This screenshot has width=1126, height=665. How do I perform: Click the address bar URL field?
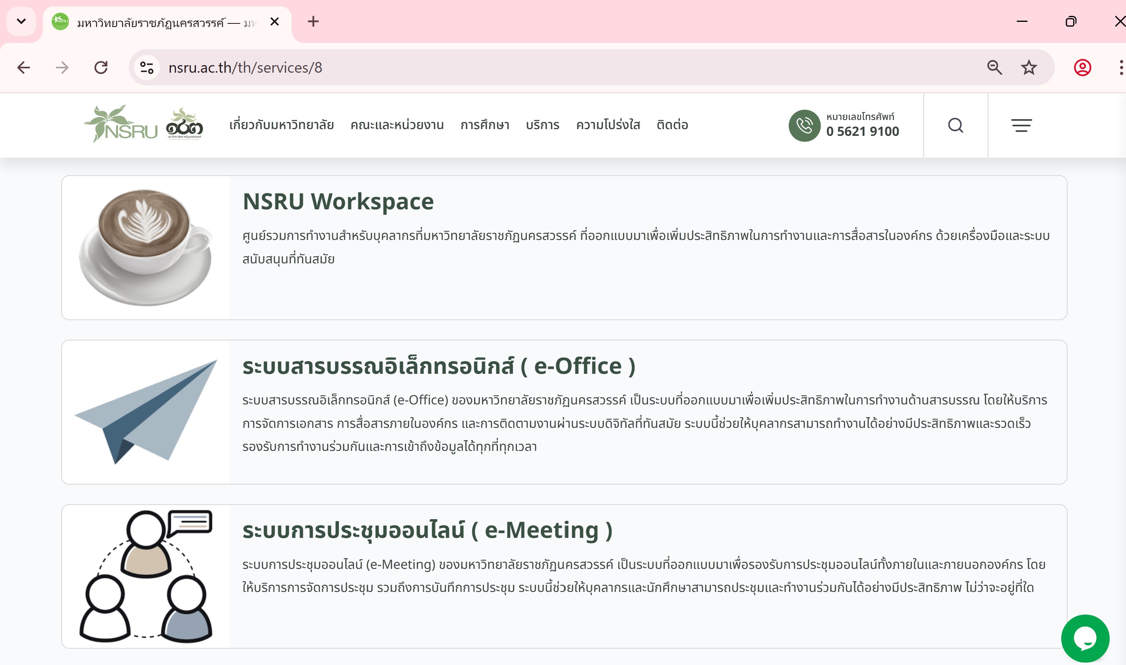538,68
